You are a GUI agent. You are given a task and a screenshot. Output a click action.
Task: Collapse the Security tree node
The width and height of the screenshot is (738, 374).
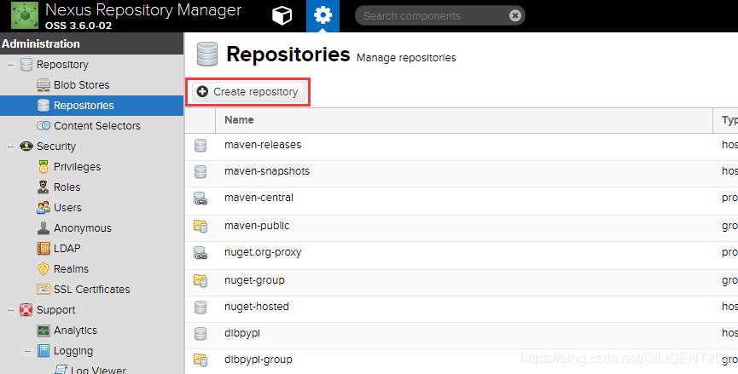pyautogui.click(x=10, y=147)
